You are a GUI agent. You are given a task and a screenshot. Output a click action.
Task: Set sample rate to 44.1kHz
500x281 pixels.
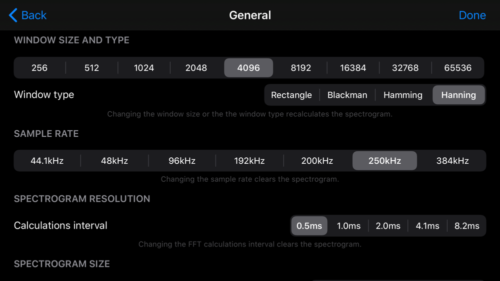(47, 161)
